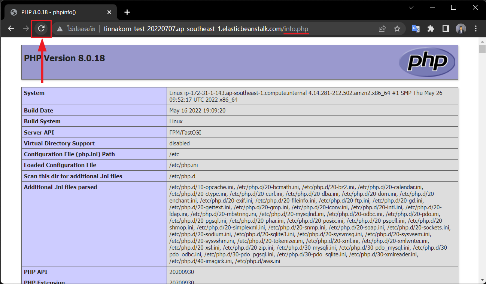Close the PHP 8.0.18 phpinfo() tab
Viewport: 486px width, 284px height.
109,12
